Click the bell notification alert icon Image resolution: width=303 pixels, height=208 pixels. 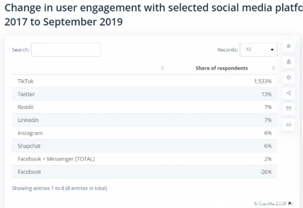[289, 62]
